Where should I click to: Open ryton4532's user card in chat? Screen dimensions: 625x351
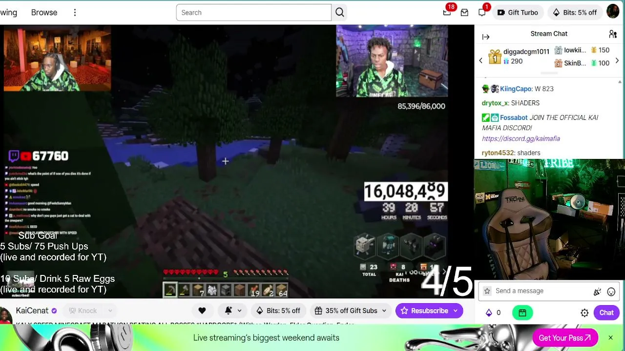tap(498, 153)
